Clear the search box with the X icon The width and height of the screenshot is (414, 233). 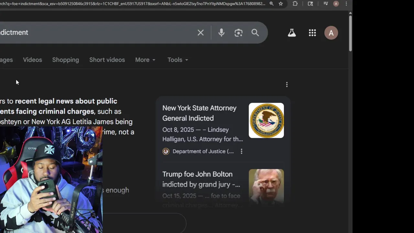pyautogui.click(x=201, y=33)
